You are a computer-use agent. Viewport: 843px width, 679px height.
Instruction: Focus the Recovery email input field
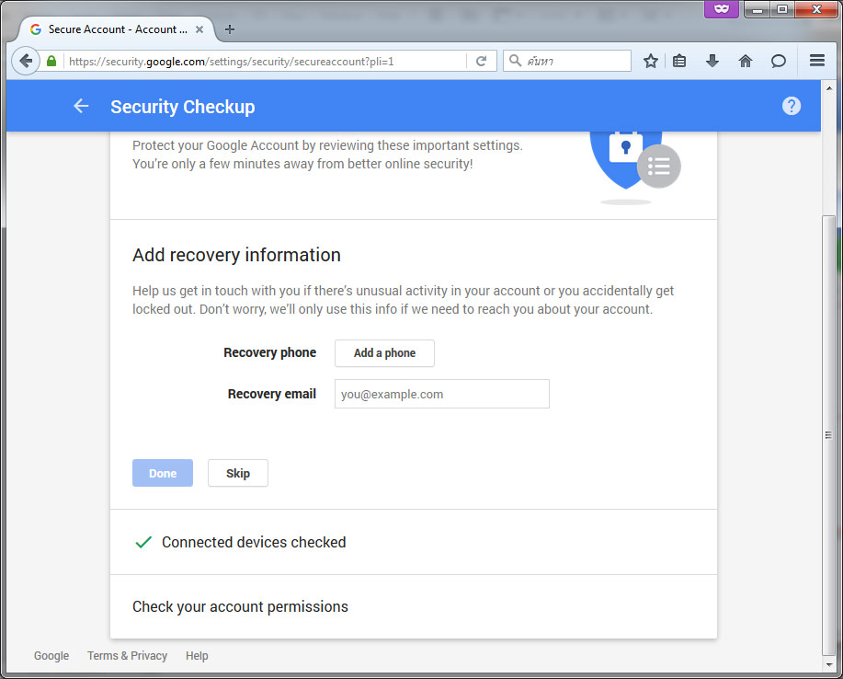click(x=442, y=394)
